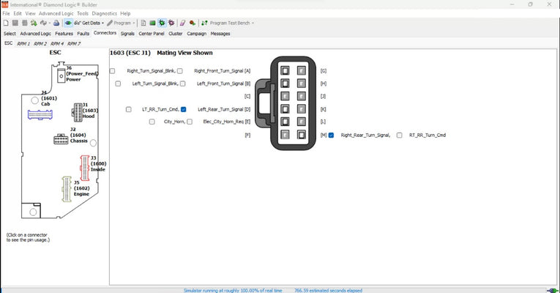Click the Print toolbar icon

click(x=56, y=23)
